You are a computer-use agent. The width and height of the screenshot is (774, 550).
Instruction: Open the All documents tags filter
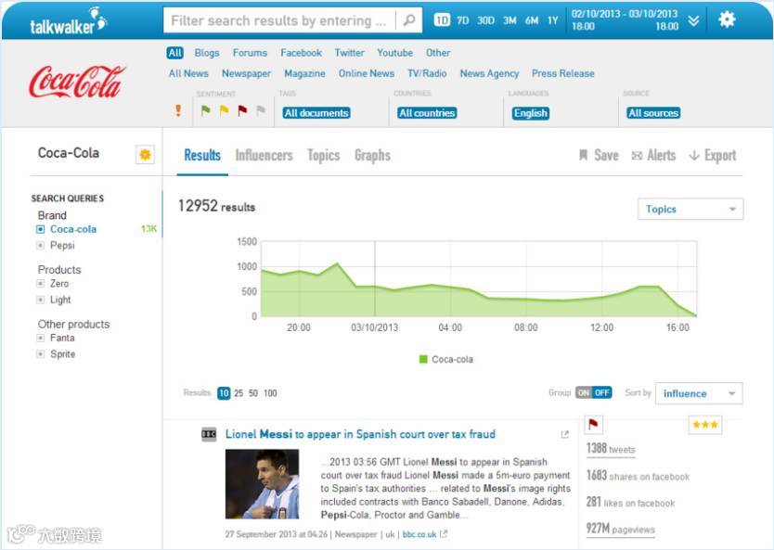coord(316,113)
